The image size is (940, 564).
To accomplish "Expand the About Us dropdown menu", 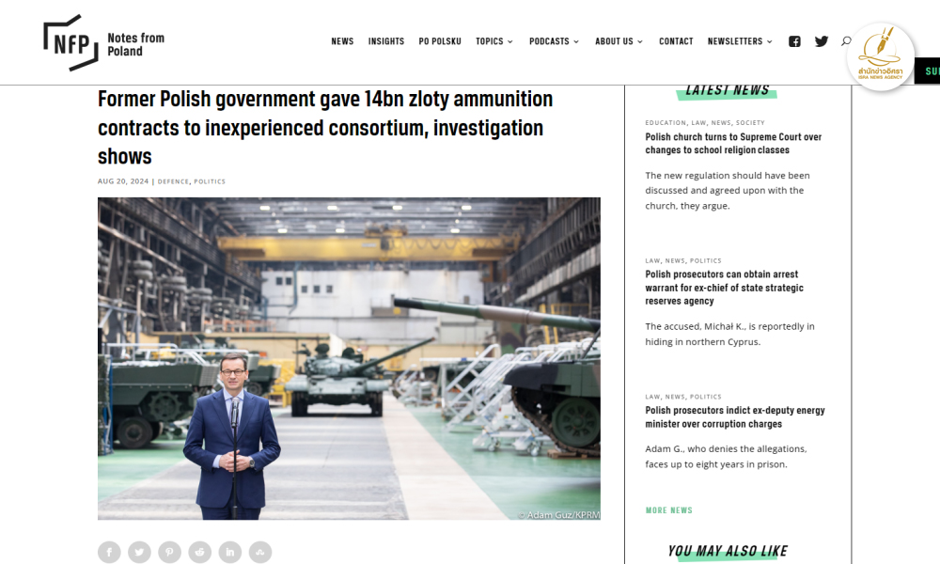I will (619, 41).
